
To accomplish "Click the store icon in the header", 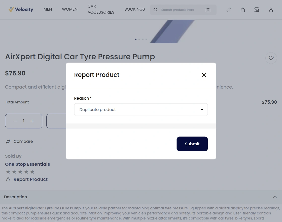I will coord(257,10).
